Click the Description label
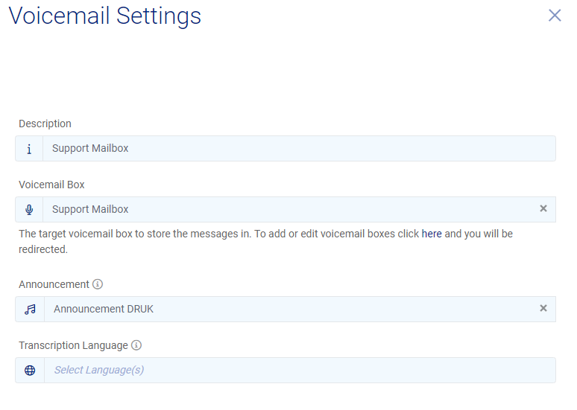The height and width of the screenshot is (410, 577). (45, 124)
